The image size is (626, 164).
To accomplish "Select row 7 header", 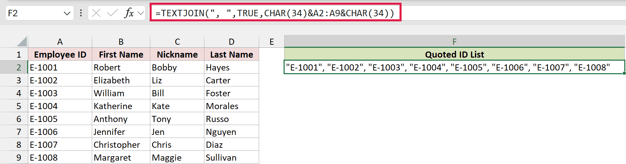I will (x=14, y=132).
